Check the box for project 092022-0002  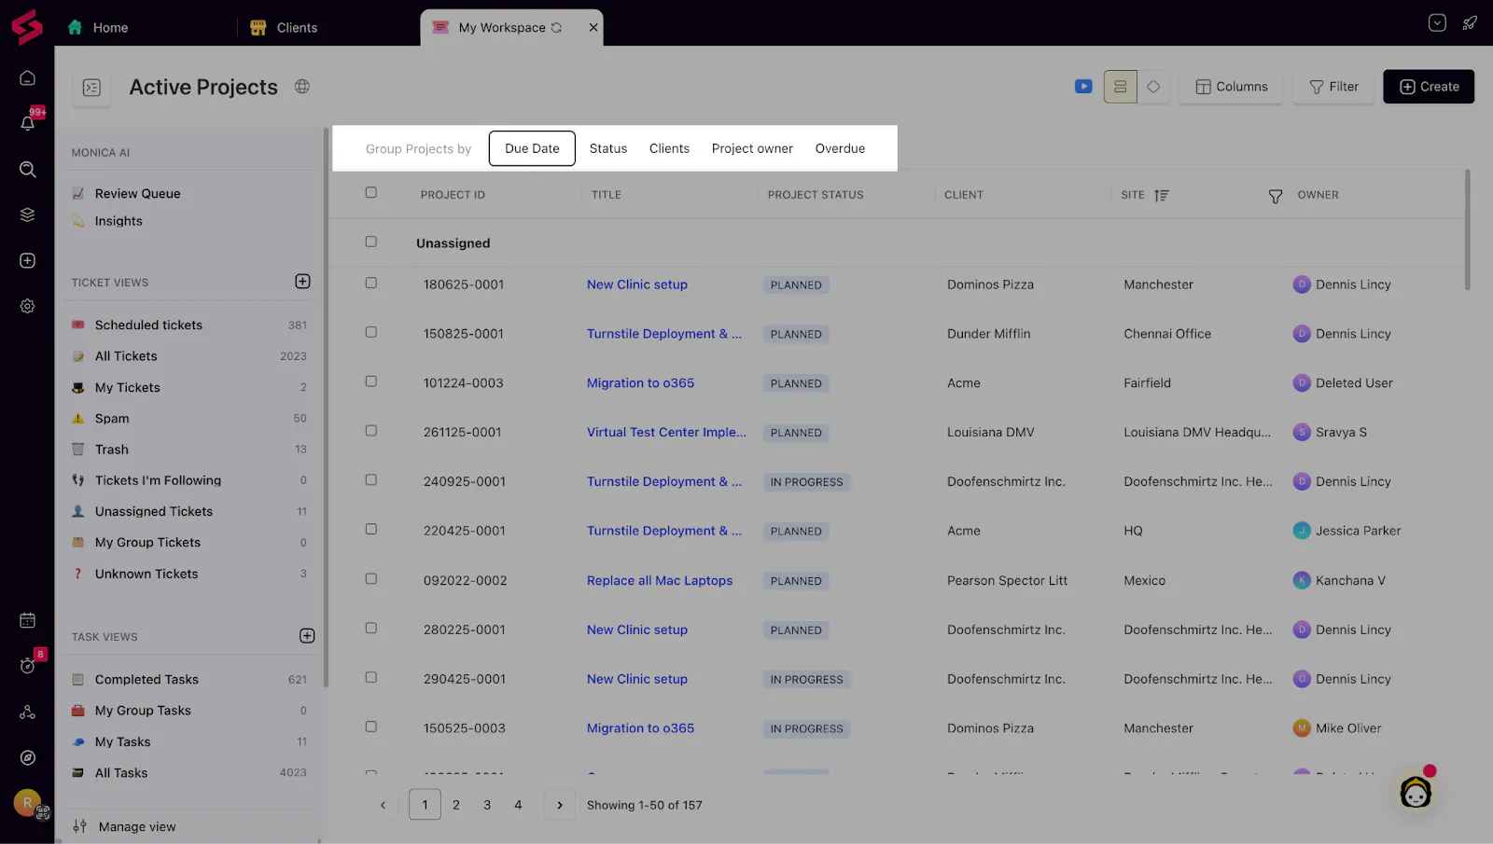[371, 578]
